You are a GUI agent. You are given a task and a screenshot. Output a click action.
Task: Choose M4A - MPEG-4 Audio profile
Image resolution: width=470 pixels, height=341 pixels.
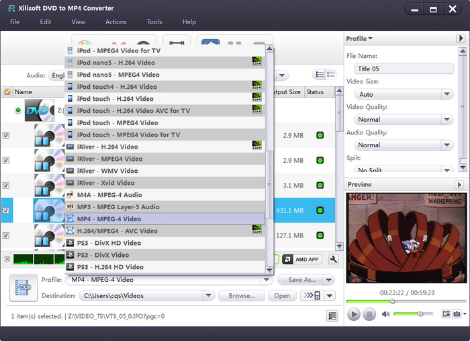pyautogui.click(x=165, y=195)
